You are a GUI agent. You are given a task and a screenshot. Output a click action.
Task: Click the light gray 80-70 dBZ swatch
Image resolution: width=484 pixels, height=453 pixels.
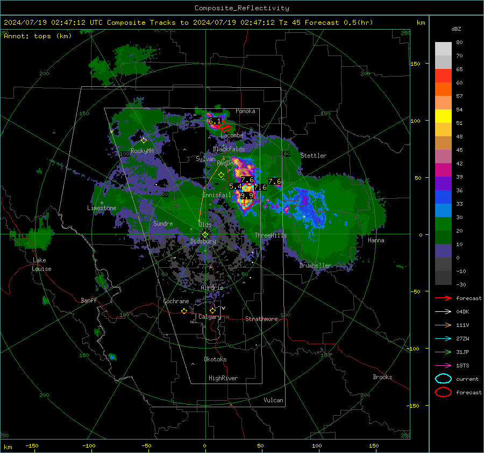tap(443, 49)
